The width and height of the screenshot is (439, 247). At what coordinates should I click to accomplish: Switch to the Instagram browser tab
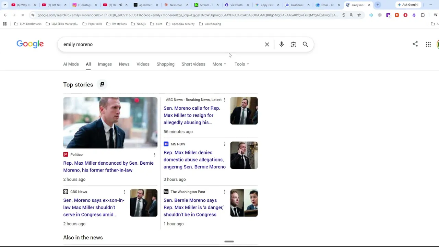click(x=85, y=5)
